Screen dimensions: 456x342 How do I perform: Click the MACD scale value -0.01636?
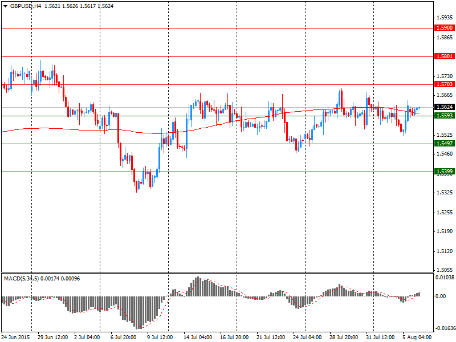tap(445, 328)
